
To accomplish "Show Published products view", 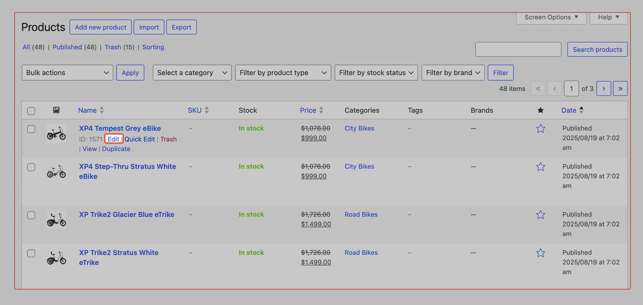I will click(x=67, y=47).
